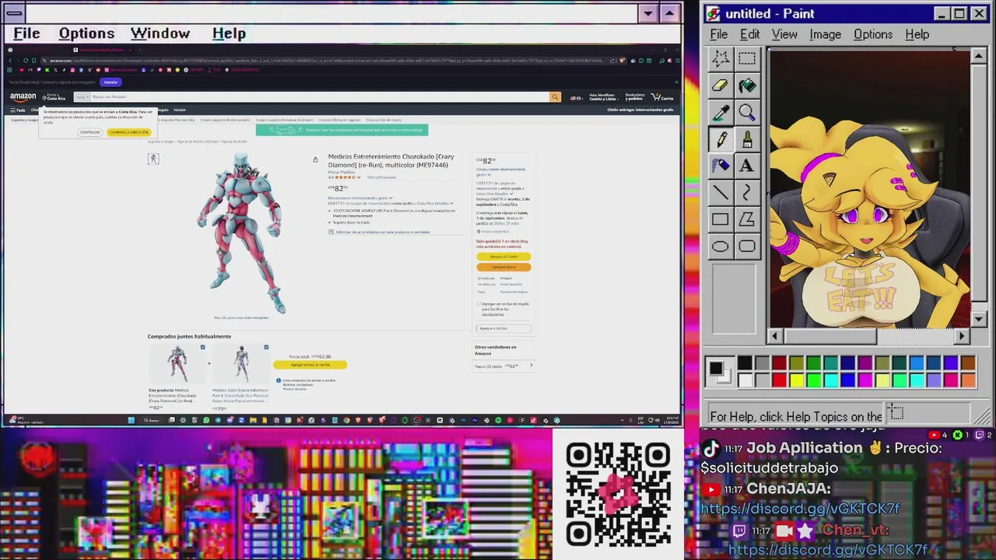The image size is (996, 560).
Task: Open the Paint View menu
Action: pos(784,34)
